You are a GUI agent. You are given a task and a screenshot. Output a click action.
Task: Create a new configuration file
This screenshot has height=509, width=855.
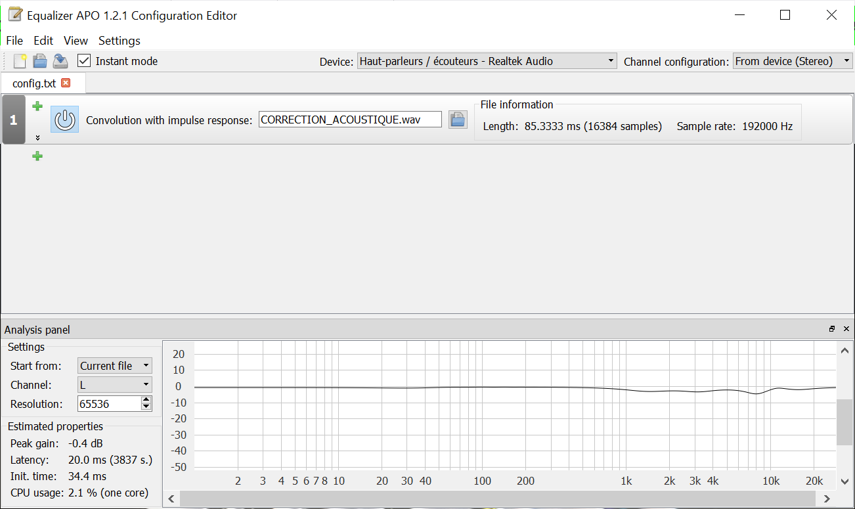pos(20,61)
